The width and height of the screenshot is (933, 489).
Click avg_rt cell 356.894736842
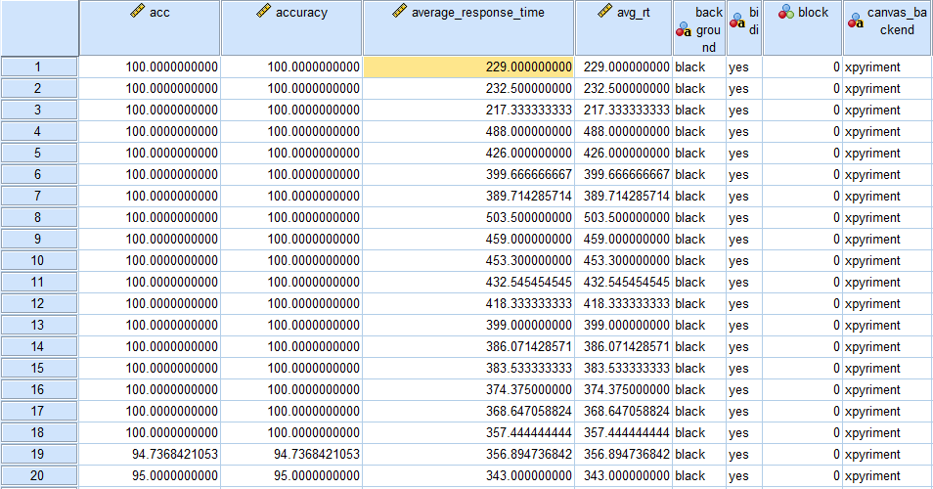[x=624, y=454]
